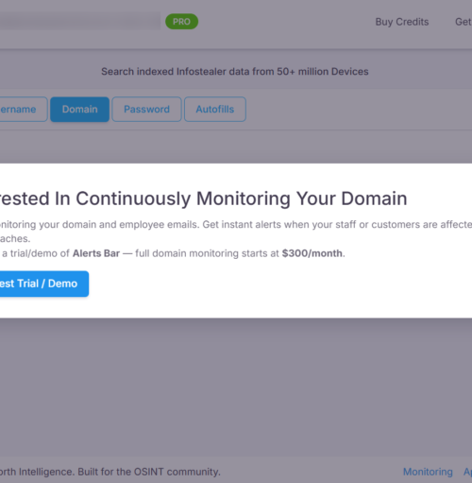Click the cut-off "Ap" footer link
472x483 pixels.
point(467,472)
